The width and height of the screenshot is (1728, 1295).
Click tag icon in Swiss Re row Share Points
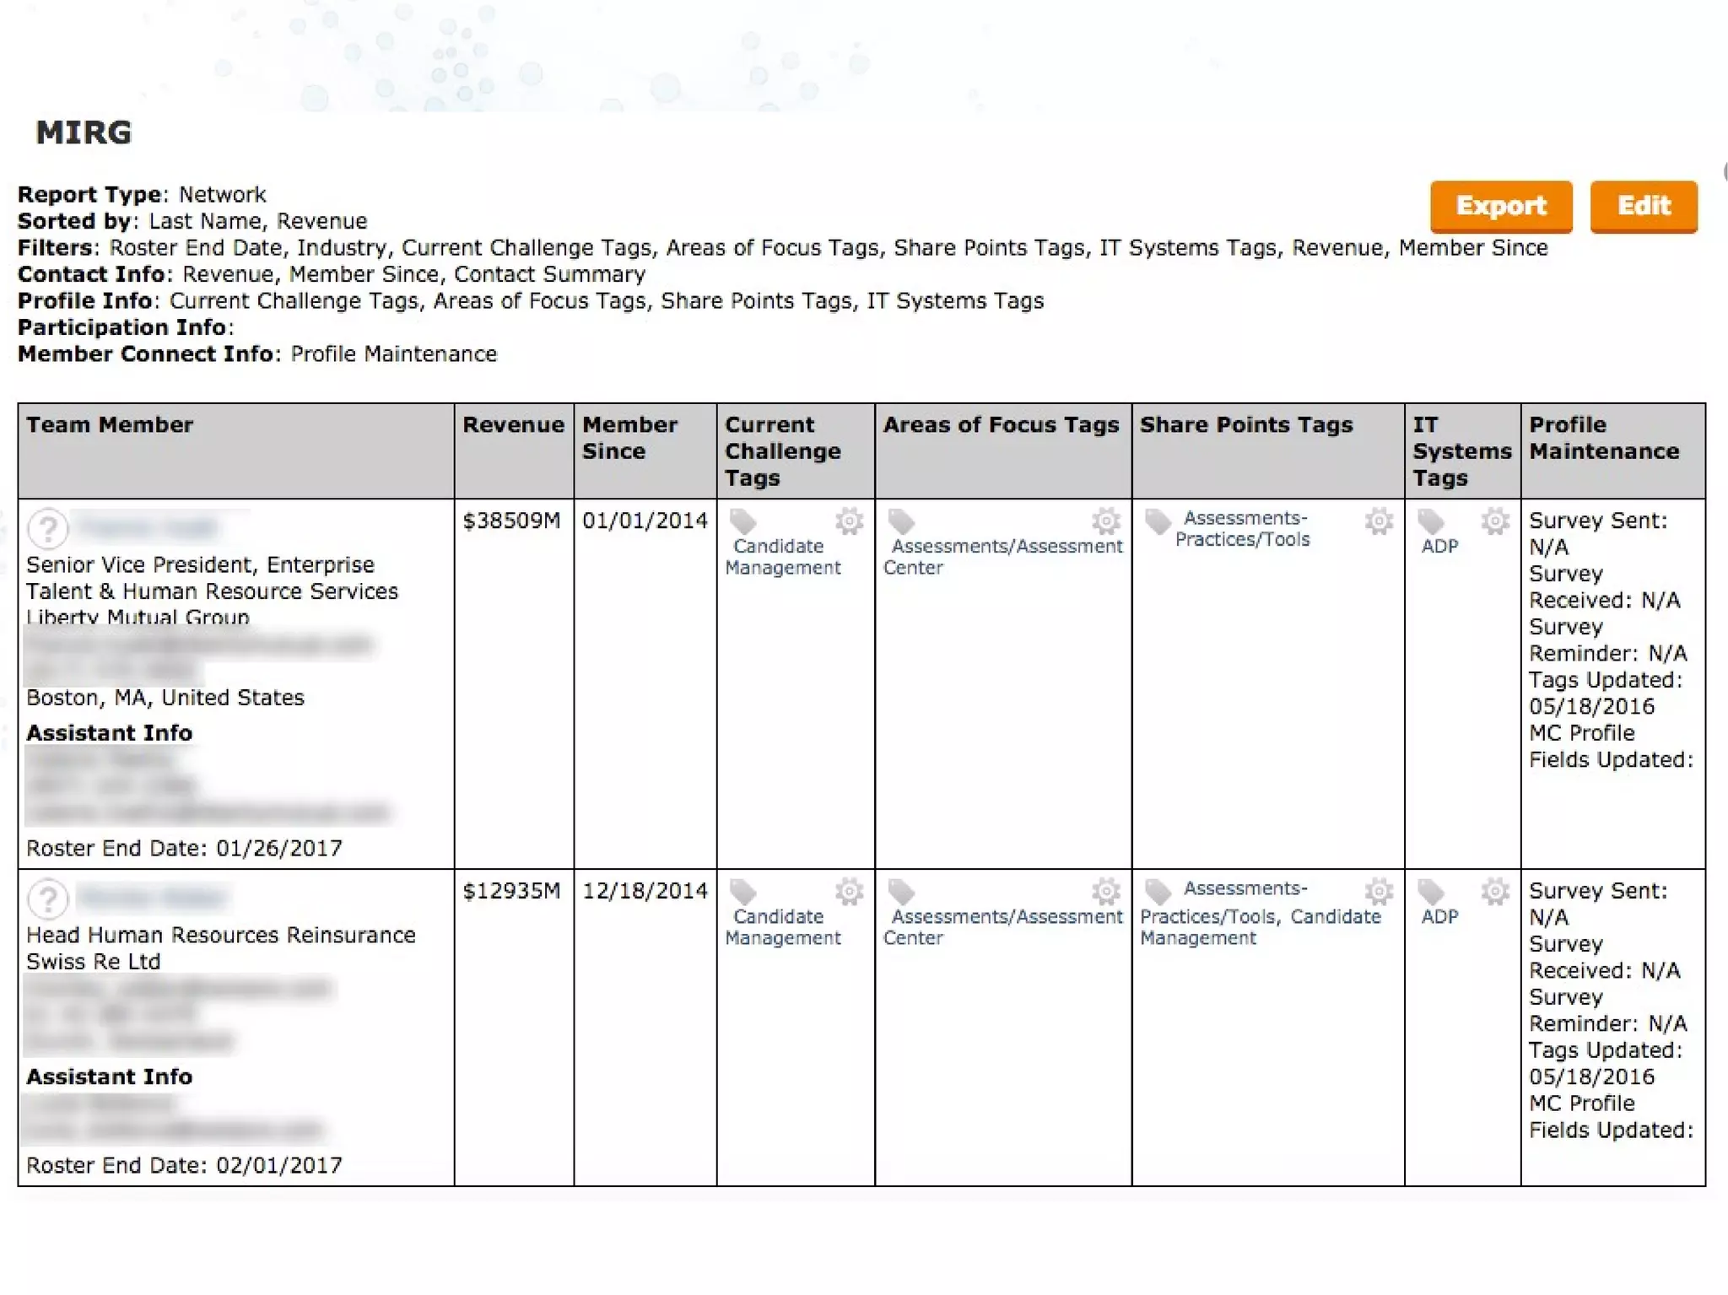[1158, 892]
